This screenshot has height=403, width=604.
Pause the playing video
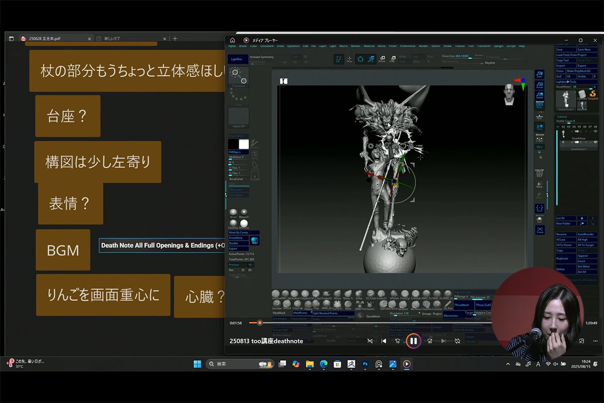coord(413,341)
